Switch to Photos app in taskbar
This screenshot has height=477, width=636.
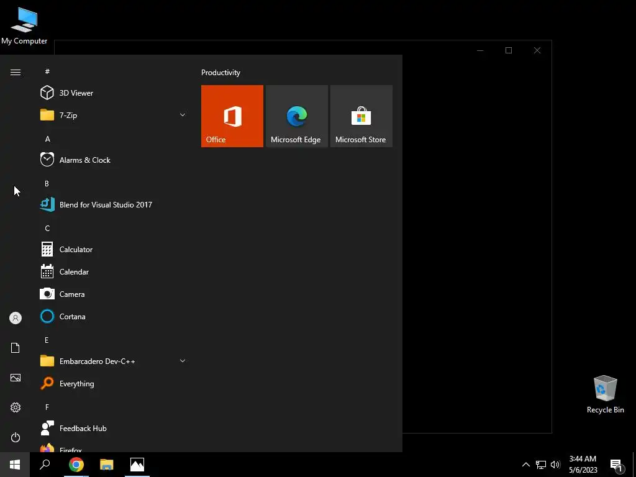(x=137, y=465)
